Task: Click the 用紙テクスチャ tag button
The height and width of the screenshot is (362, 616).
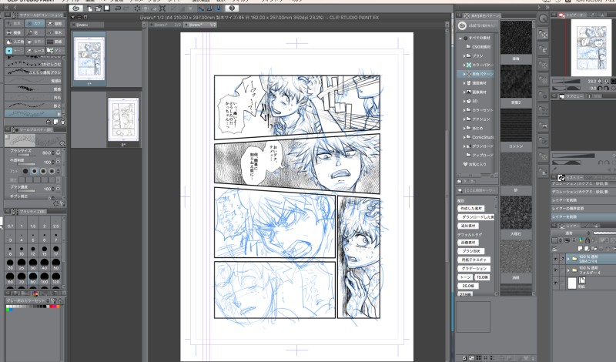Action: 474,260
